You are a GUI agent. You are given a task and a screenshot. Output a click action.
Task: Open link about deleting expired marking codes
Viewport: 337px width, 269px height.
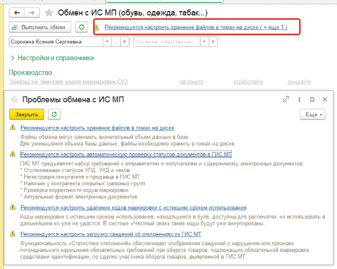pos(133,207)
